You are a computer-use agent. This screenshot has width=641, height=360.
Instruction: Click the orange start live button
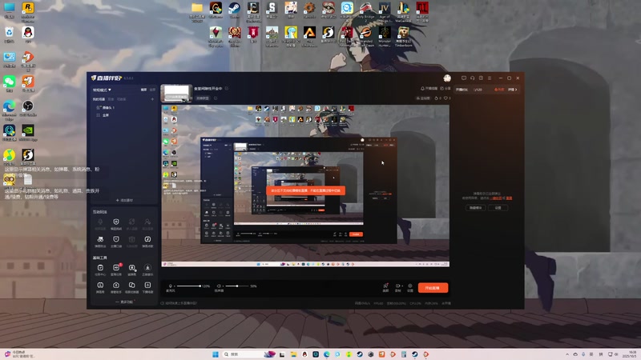433,288
